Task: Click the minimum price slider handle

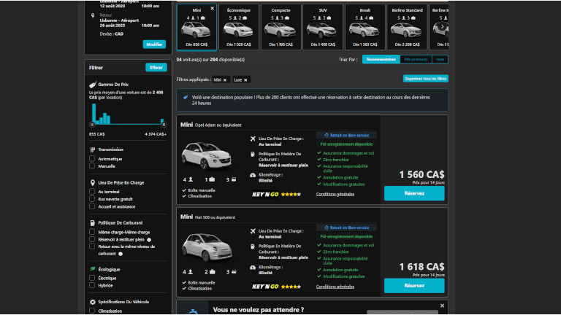Action: click(x=92, y=125)
